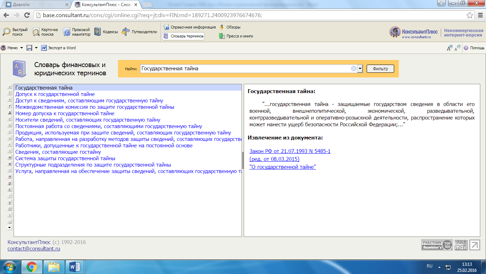Screen dimensions: 486x274
Task: Jump to letter г in index
Action: tap(10, 106)
